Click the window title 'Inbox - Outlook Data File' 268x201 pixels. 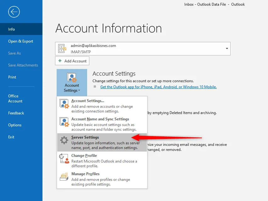(205, 4)
